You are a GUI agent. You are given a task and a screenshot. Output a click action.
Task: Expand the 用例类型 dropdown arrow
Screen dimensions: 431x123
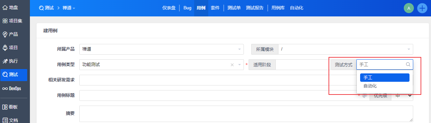click(240, 65)
